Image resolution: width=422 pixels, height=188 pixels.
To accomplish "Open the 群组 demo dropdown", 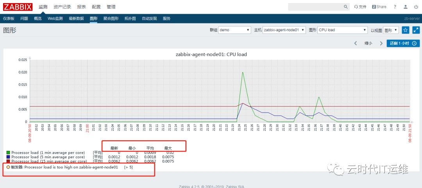I will (235, 30).
